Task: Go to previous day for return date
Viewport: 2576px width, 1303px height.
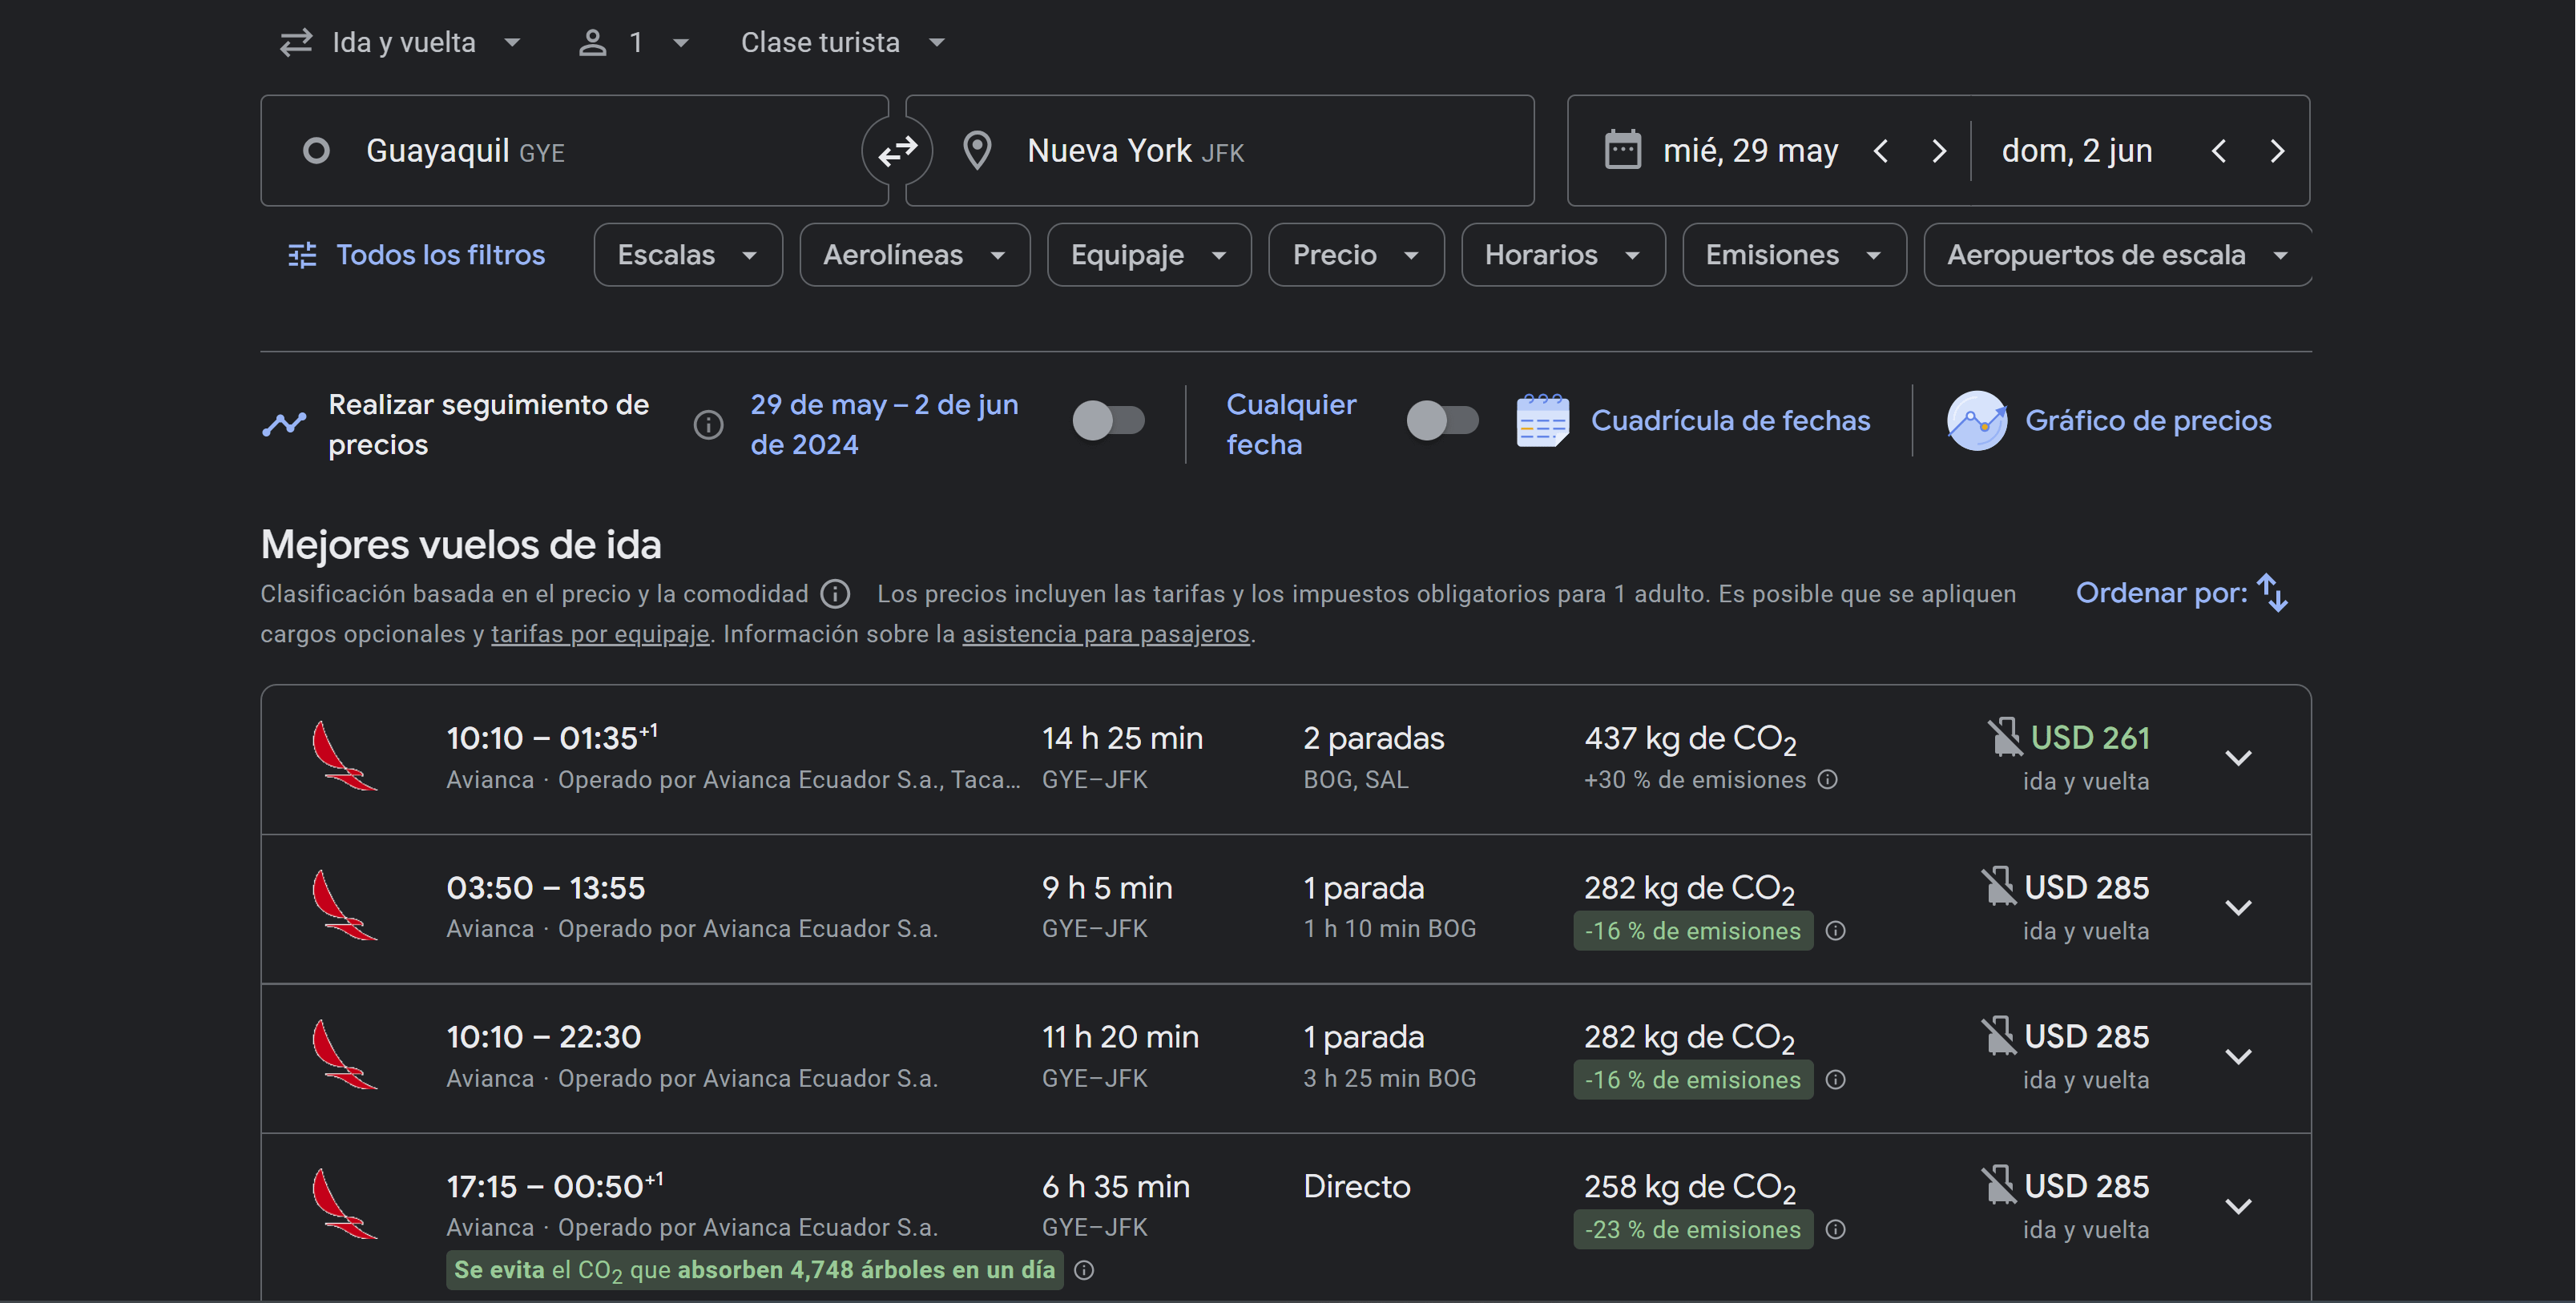Action: (2219, 151)
